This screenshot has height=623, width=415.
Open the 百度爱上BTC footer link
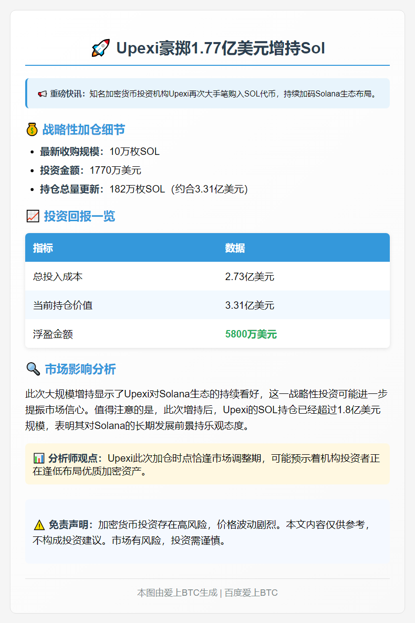tap(251, 592)
